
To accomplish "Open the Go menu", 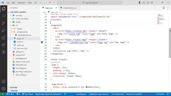I will pos(36,3).
